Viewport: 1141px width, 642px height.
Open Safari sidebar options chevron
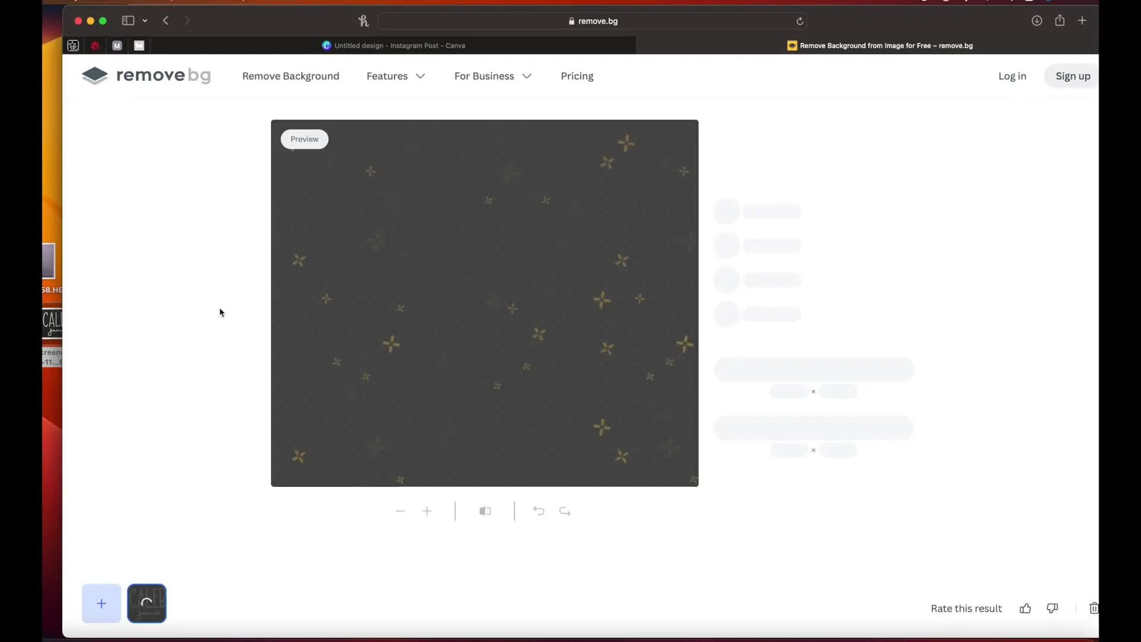(145, 21)
